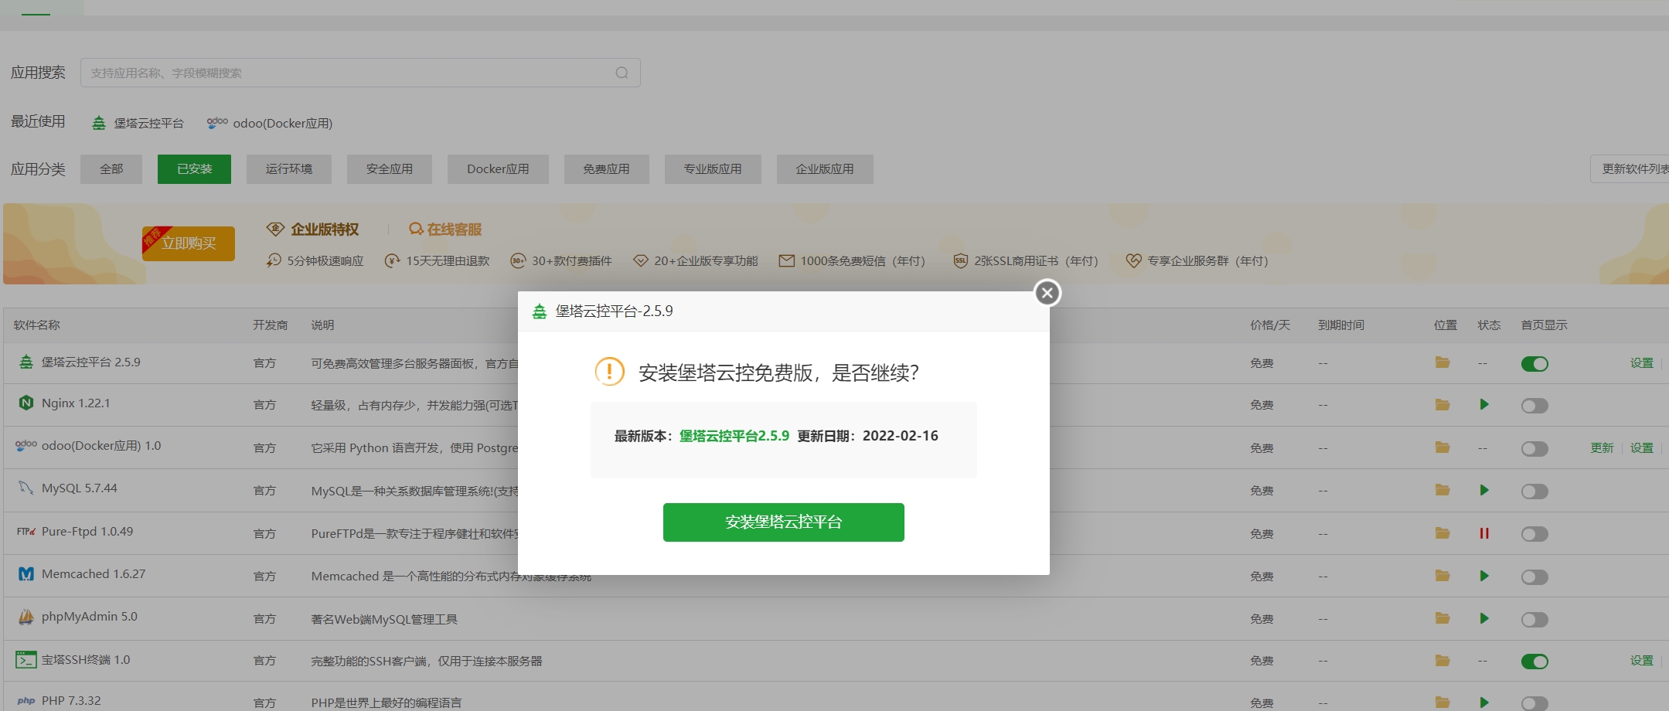This screenshot has width=1669, height=711.
Task: Open folder location for MySQL 5.7.44
Action: (x=1442, y=490)
